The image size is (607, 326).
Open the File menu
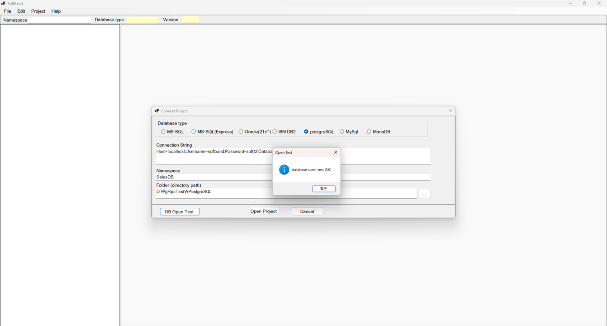[x=8, y=11]
